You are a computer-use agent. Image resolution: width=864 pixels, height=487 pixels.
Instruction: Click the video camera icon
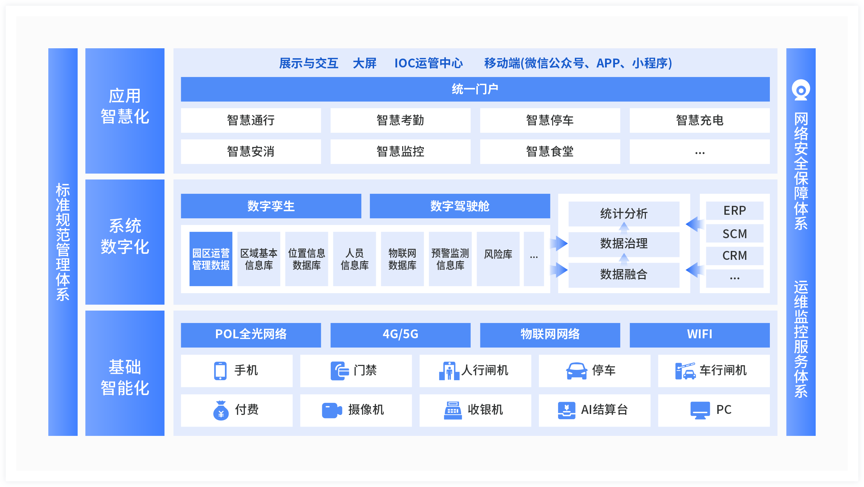[x=331, y=410]
